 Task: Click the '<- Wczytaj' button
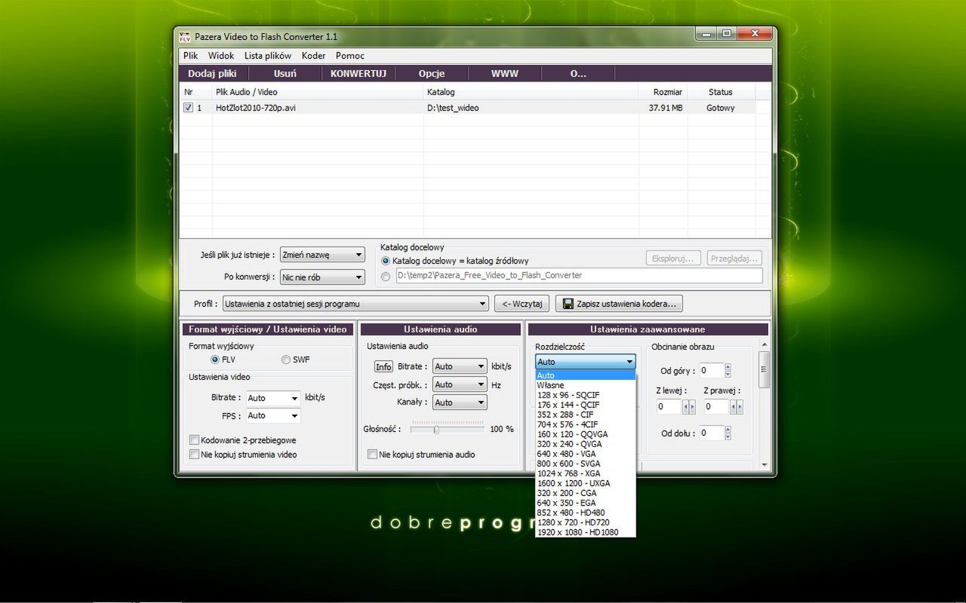coord(521,304)
